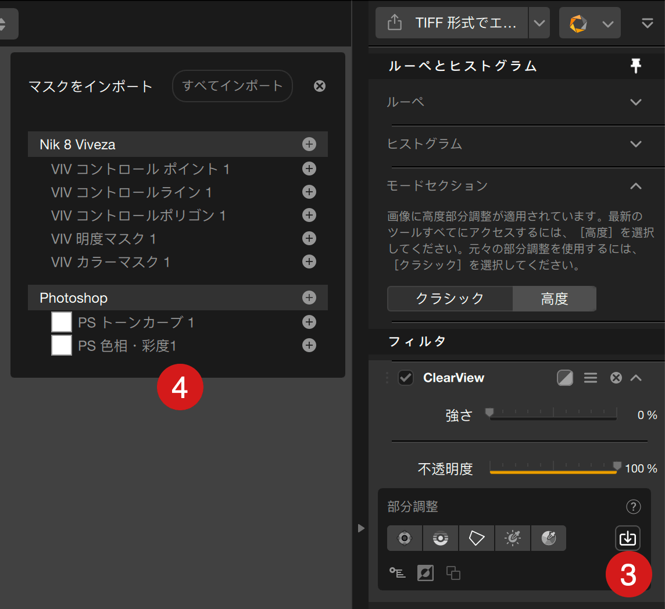Viewport: 665px width, 609px height.
Task: Adjust the 強さ slider
Action: click(553, 414)
